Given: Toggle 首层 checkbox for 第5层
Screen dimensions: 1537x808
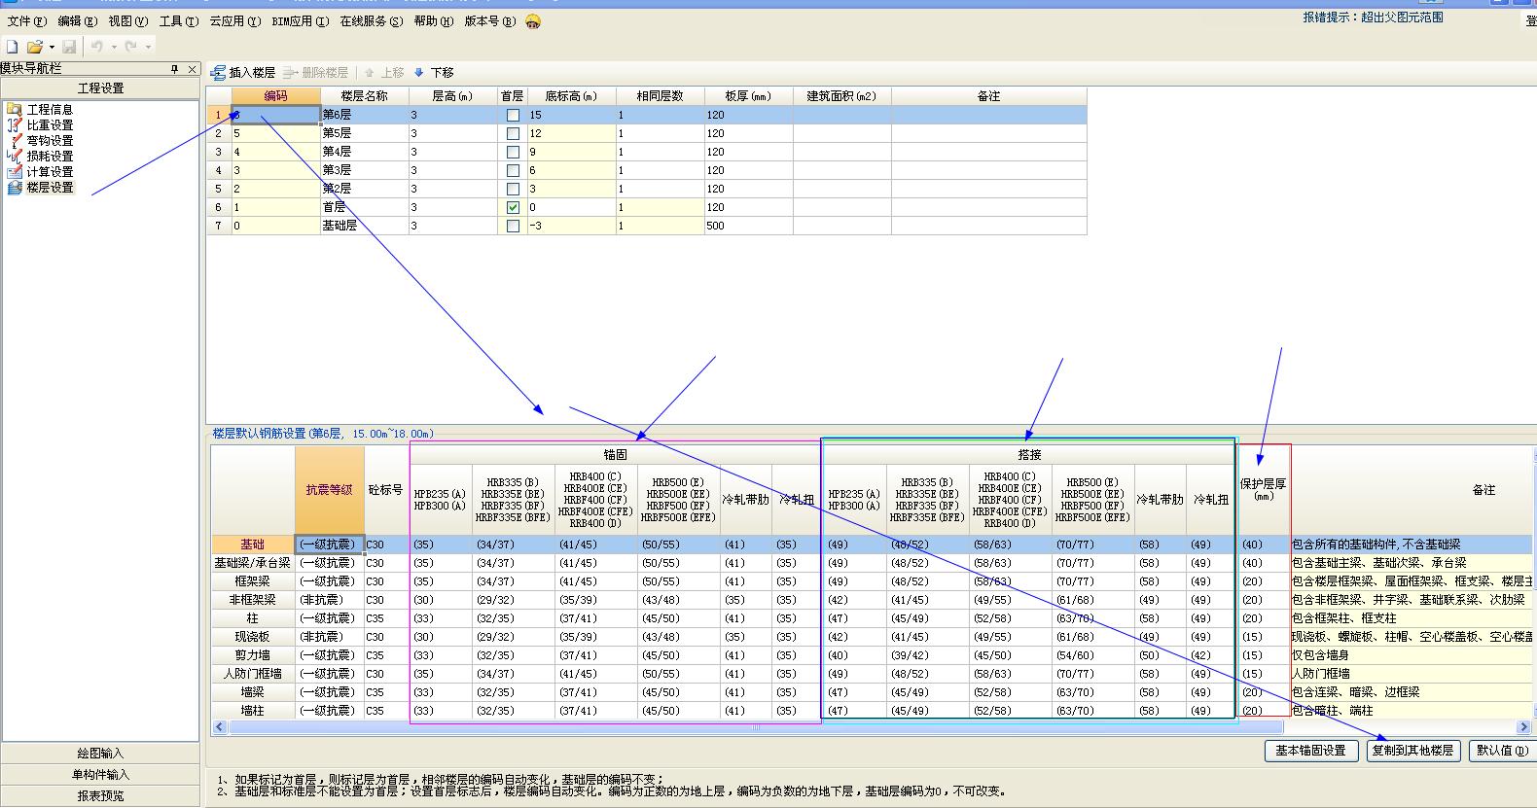Looking at the screenshot, I should coord(513,133).
